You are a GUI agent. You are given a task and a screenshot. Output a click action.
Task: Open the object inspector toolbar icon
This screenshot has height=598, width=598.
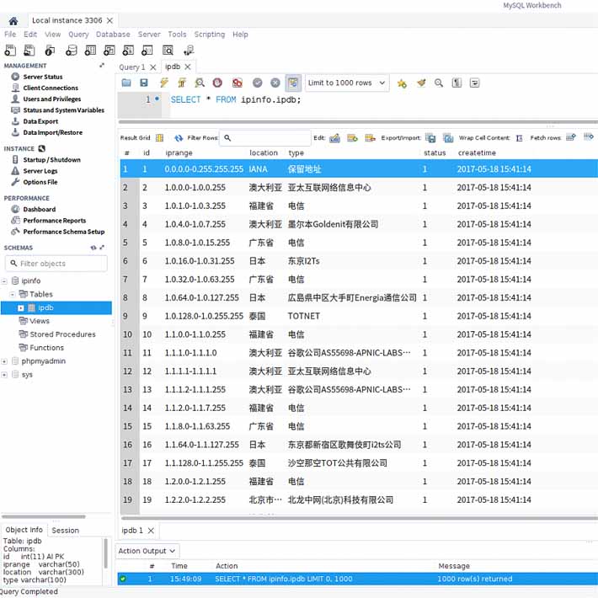point(50,50)
